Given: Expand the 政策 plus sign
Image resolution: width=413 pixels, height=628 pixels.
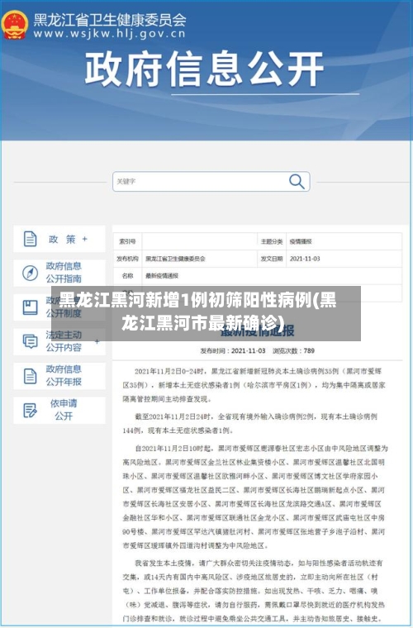Looking at the screenshot, I should tap(84, 239).
